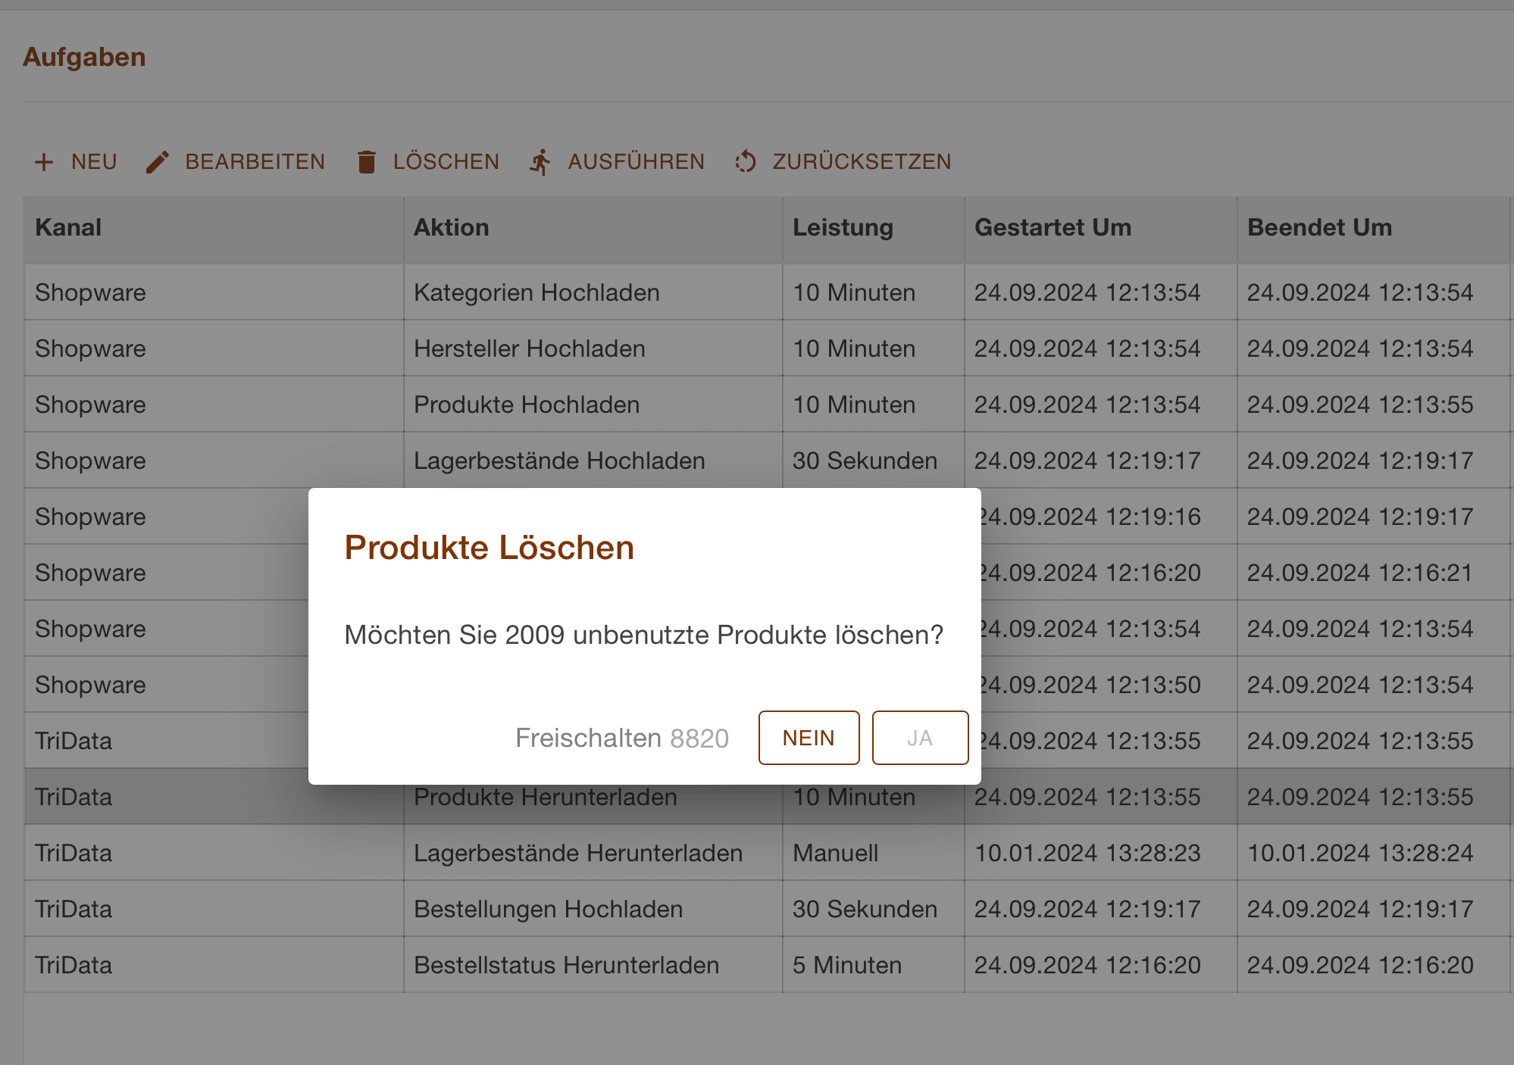This screenshot has width=1514, height=1065.
Task: Click end time 10.01.2024 13:28:24
Action: pyautogui.click(x=1373, y=853)
